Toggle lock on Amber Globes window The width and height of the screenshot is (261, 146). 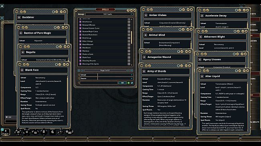coord(180,10)
